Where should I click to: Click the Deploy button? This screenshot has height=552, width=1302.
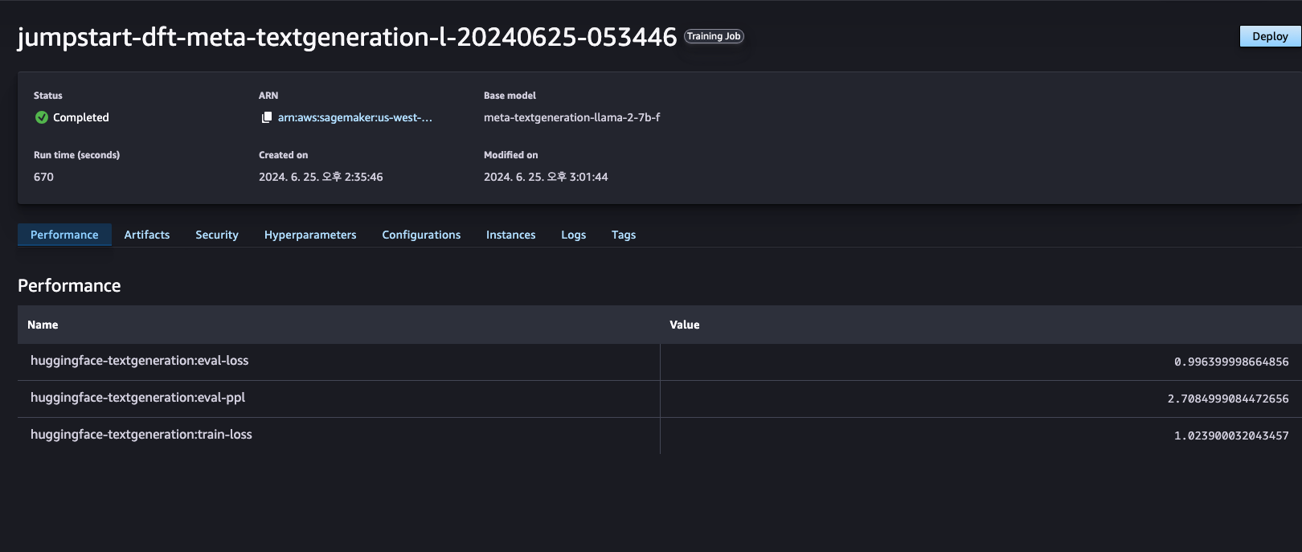coord(1270,36)
